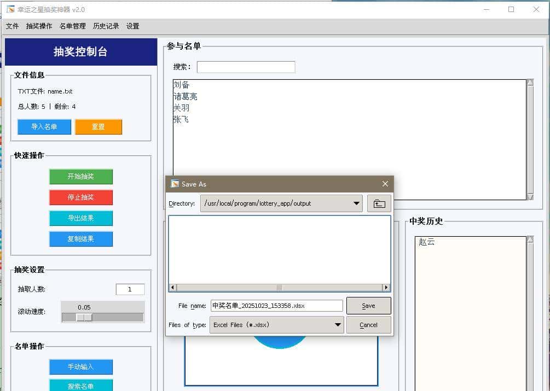Image resolution: width=550 pixels, height=391 pixels.
Task: Click the green 开始抽奖 button
Action: (x=80, y=177)
